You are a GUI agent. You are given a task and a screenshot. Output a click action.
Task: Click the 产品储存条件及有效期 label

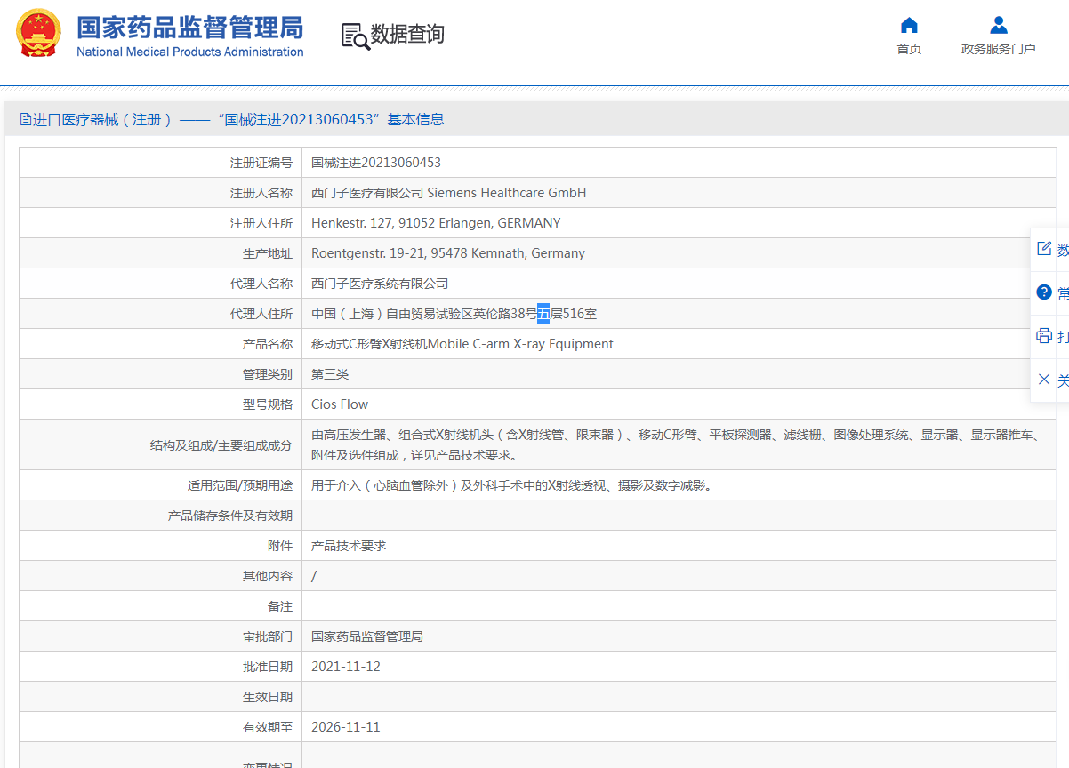pyautogui.click(x=230, y=516)
